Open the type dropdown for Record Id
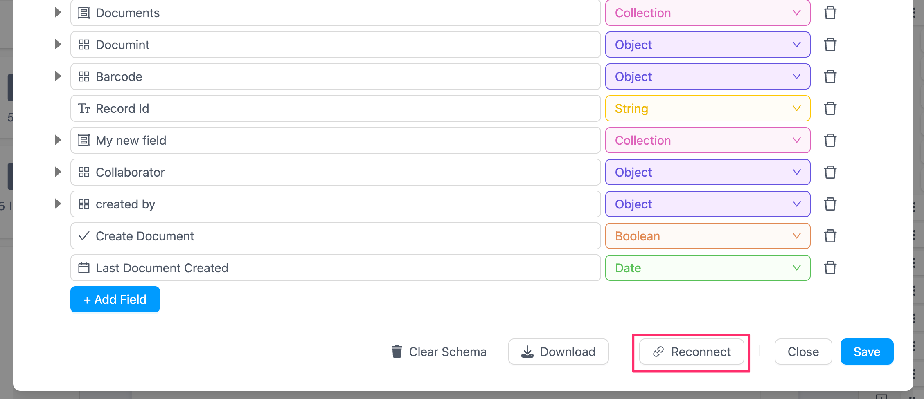The image size is (924, 399). [x=707, y=108]
